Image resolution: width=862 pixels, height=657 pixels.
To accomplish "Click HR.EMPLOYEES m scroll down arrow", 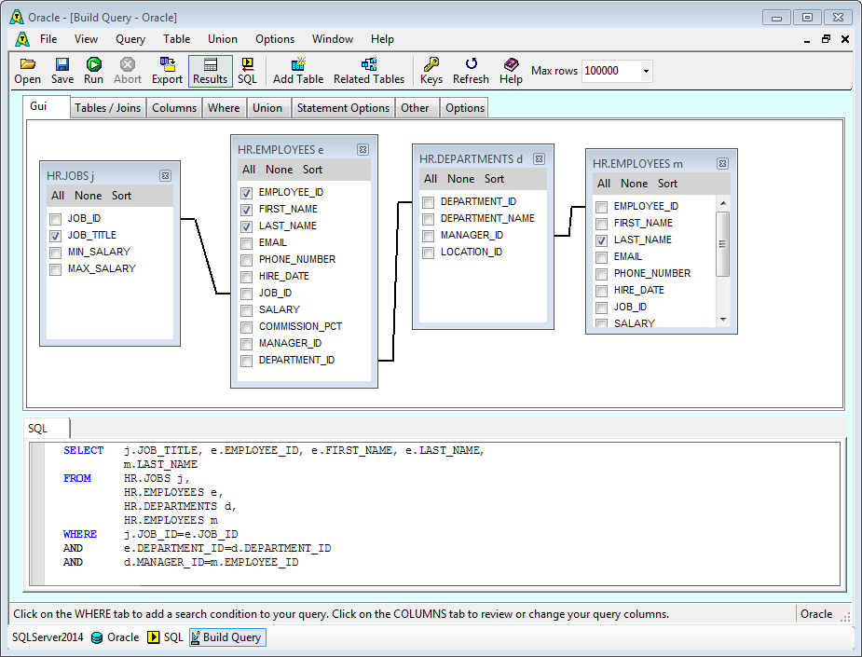I will 723,320.
